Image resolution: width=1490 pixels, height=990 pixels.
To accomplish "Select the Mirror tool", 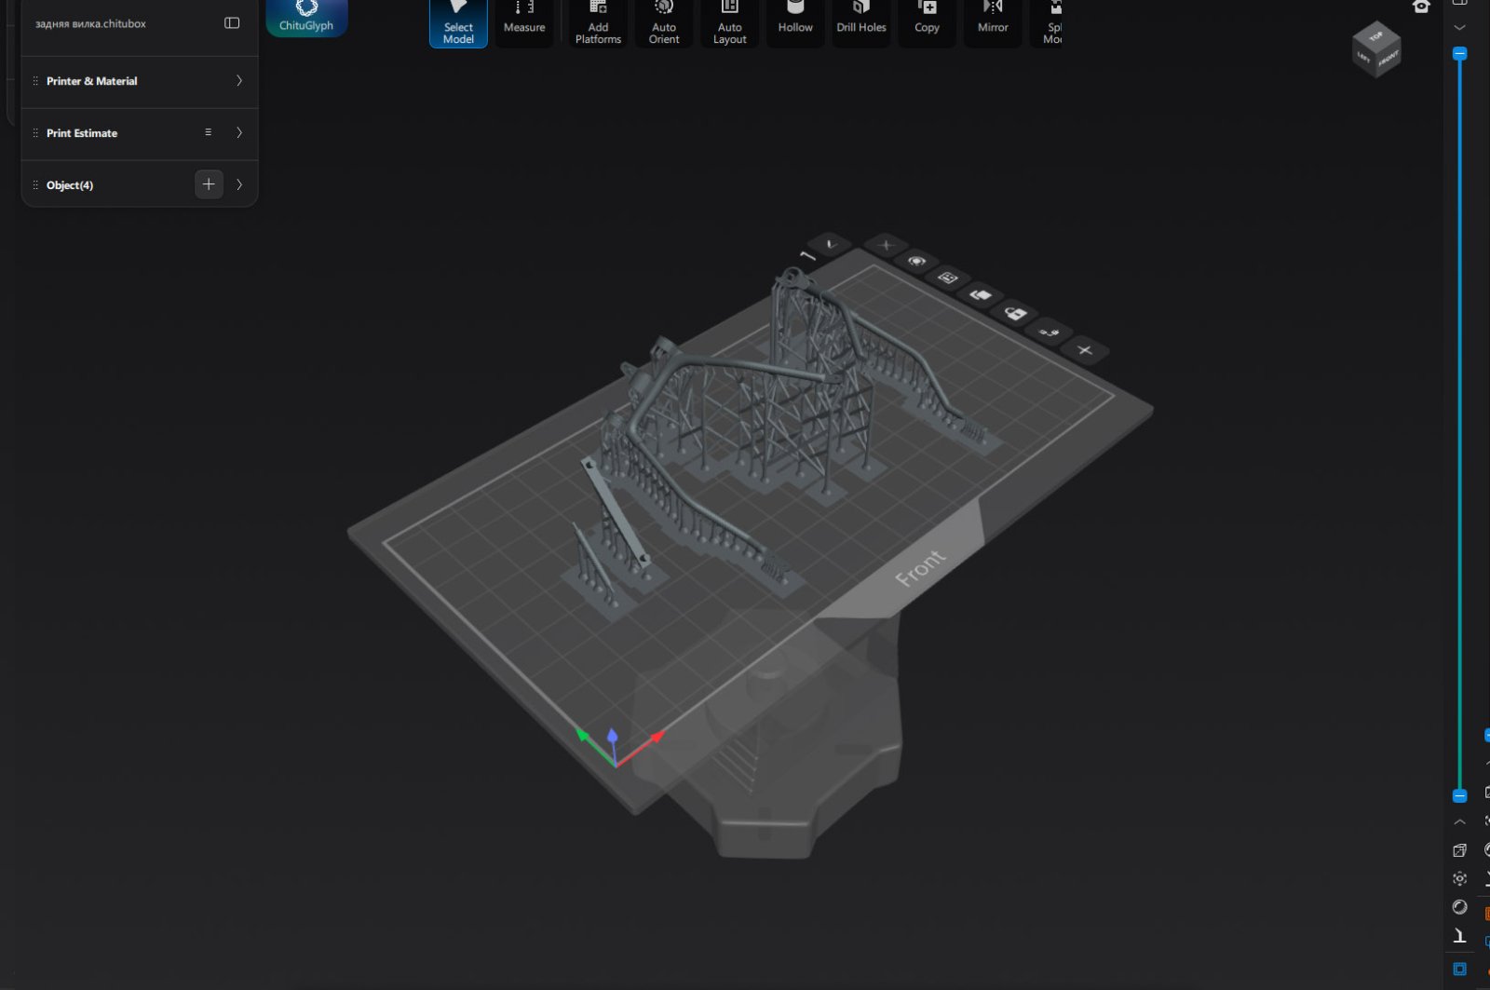I will point(993,23).
